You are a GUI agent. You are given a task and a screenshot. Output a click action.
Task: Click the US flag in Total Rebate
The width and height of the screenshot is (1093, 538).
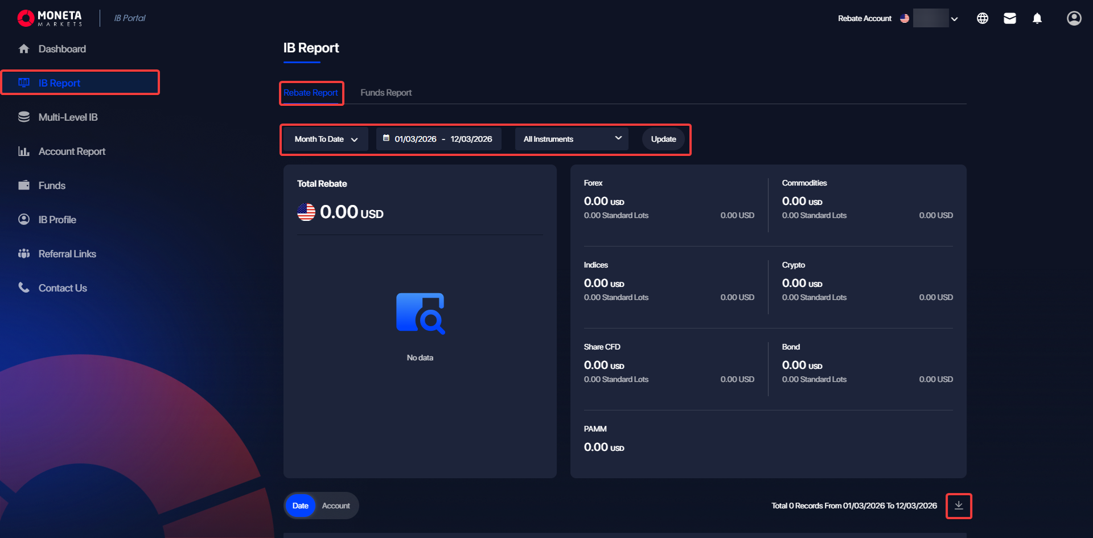(306, 212)
